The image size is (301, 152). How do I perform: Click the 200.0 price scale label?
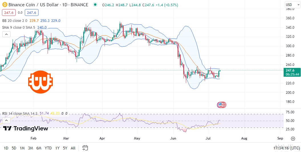pos(290,92)
